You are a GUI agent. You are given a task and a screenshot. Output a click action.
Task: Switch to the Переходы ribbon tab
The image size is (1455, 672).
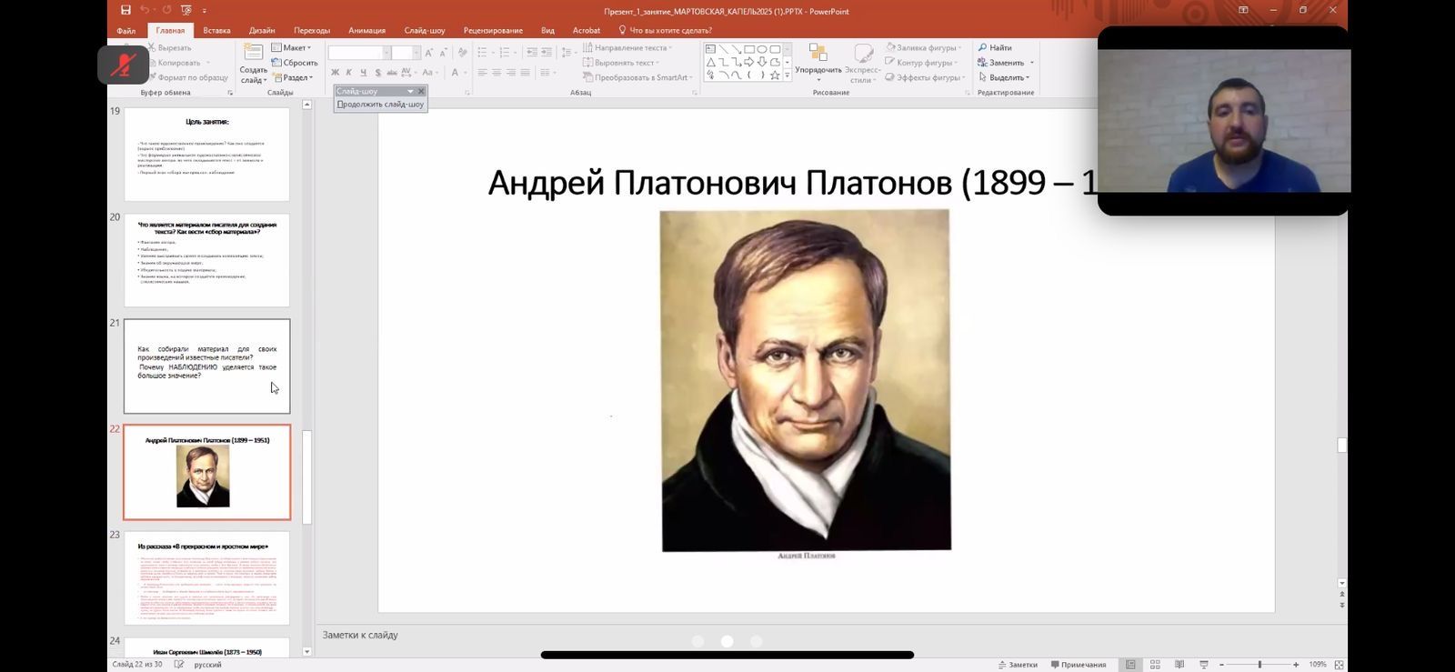(312, 30)
